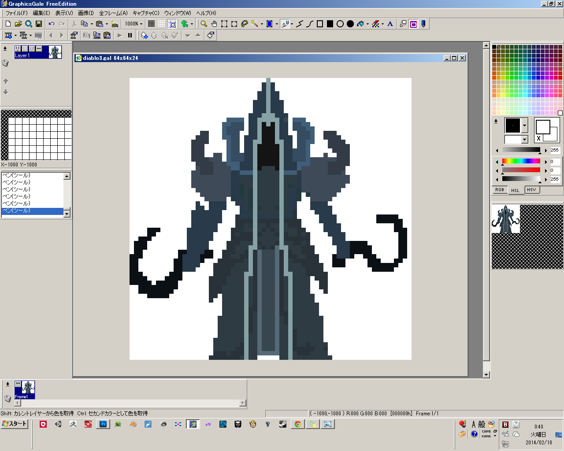This screenshot has height=451, width=564.
Task: Select the curve tool
Action: click(x=310, y=24)
